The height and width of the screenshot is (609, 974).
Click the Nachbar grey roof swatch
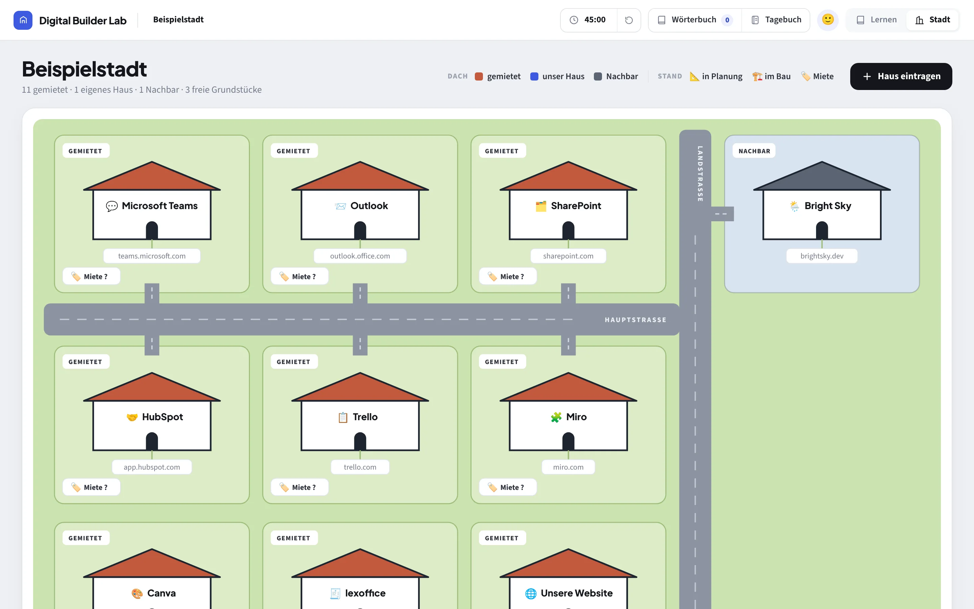pyautogui.click(x=598, y=76)
